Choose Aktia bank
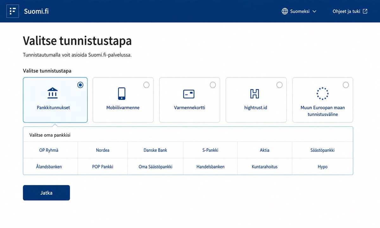The image size is (380, 228). pyautogui.click(x=265, y=150)
